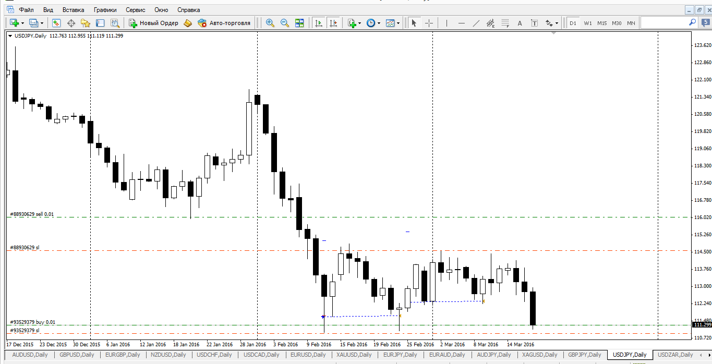This screenshot has height=364, width=712.
Task: Open the new chart dropdown arrow
Action: (x=22, y=23)
